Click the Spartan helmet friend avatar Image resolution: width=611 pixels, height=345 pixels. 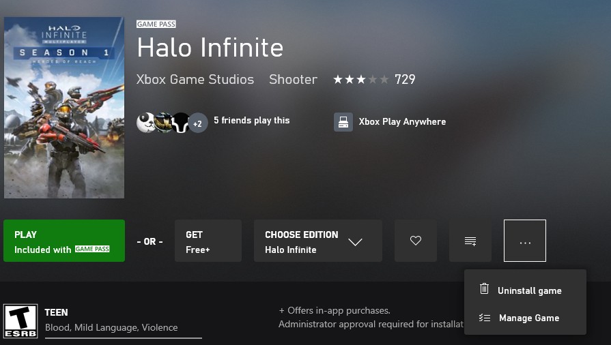coord(163,123)
